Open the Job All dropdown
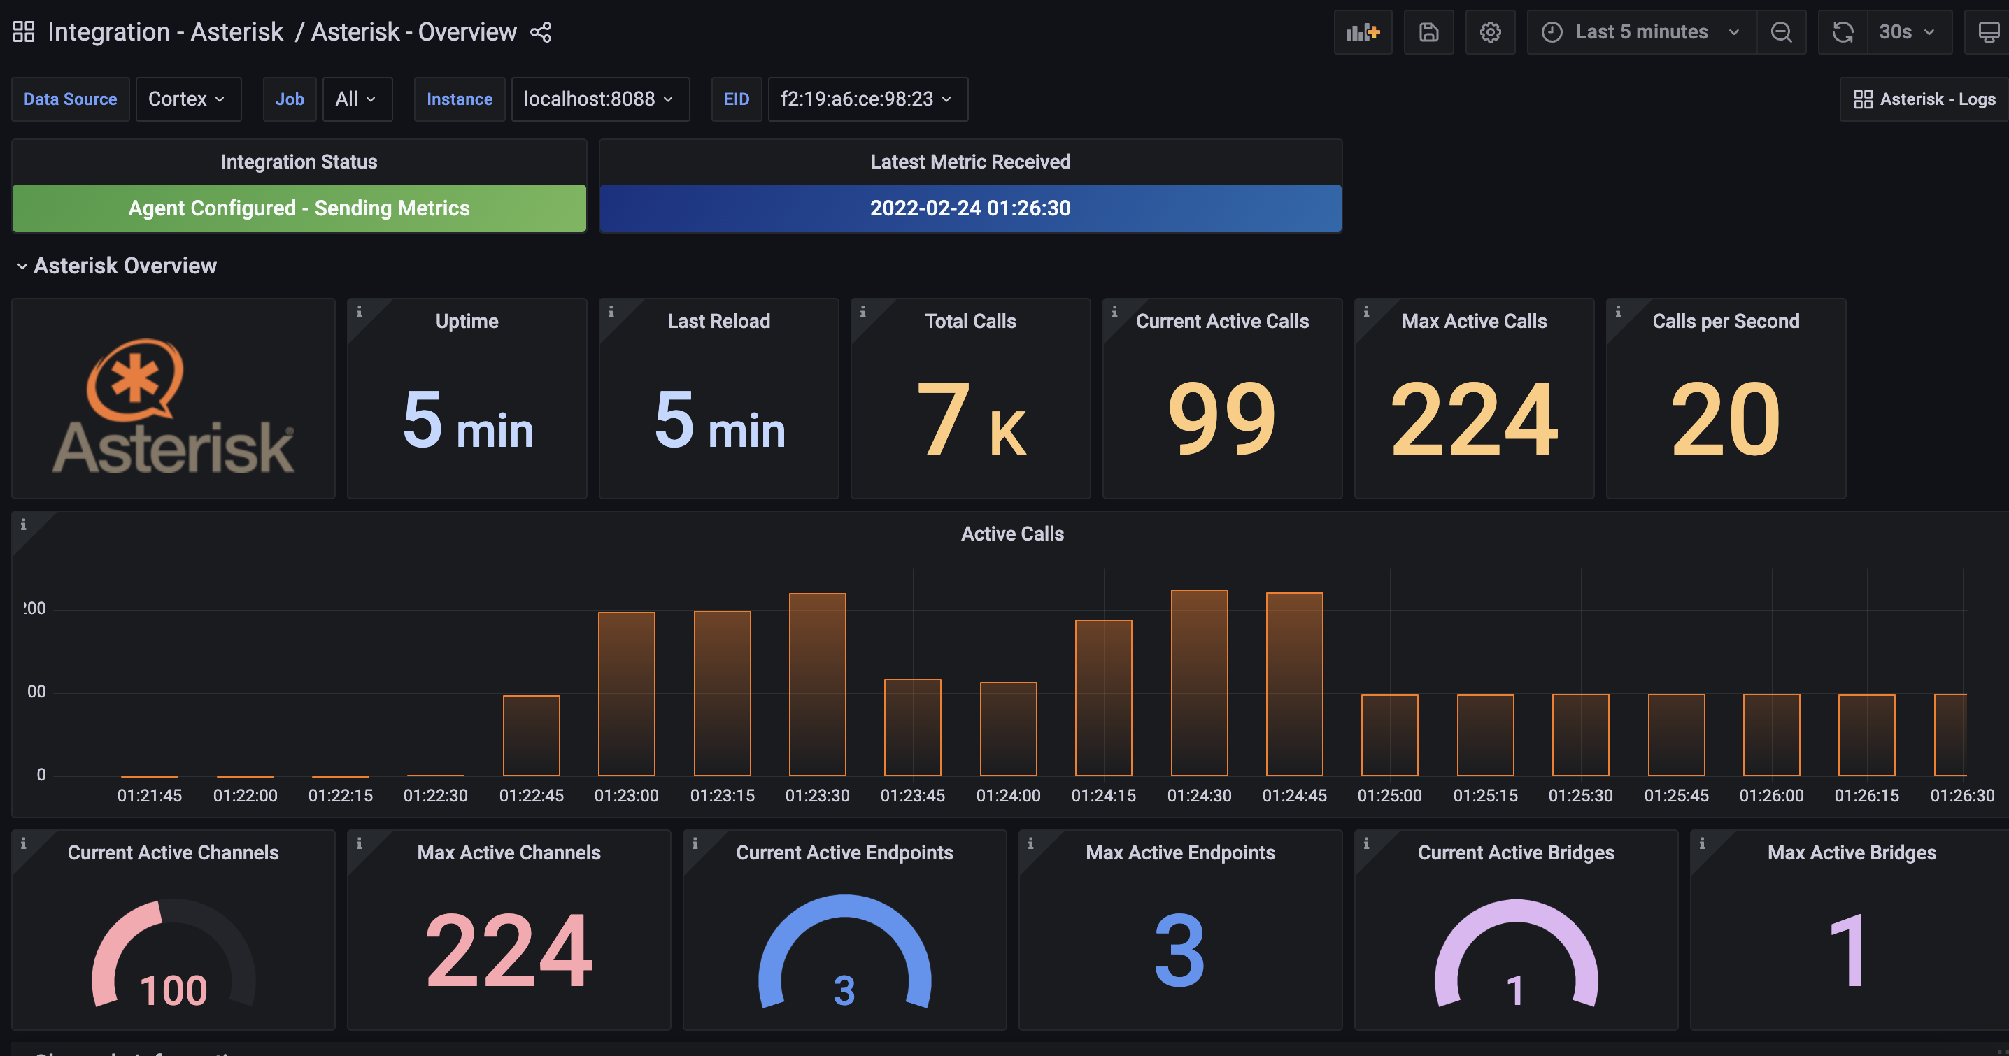Image resolution: width=2009 pixels, height=1056 pixels. tap(357, 99)
